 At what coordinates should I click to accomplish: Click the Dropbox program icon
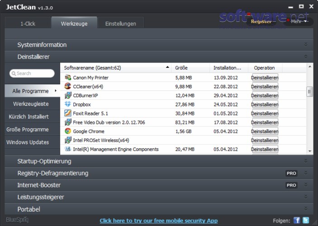(68, 104)
